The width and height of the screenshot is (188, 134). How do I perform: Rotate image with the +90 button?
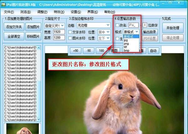(x=75, y=50)
